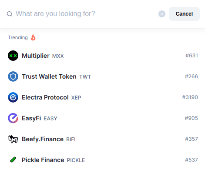Click rank #631 next to Multiplier
Image resolution: width=205 pixels, height=169 pixels.
[192, 56]
